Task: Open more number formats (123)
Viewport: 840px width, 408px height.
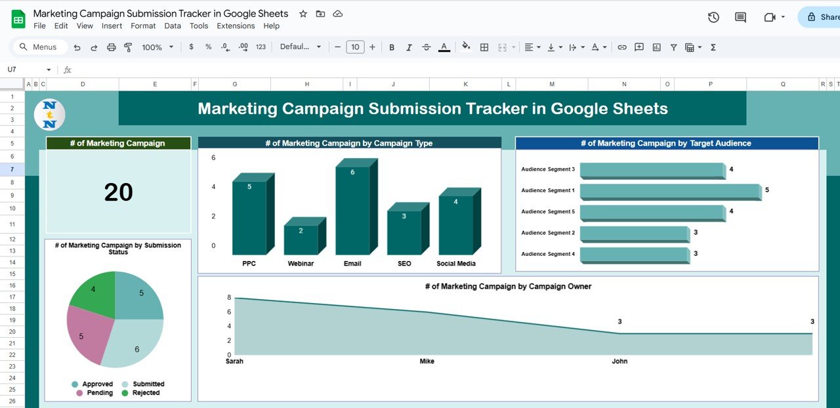Action: [x=261, y=47]
